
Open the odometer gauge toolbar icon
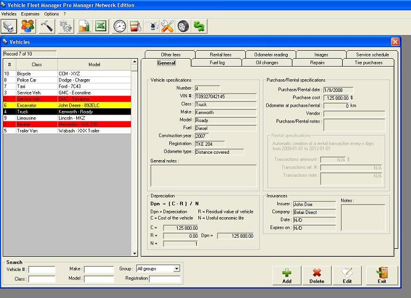tap(120, 26)
